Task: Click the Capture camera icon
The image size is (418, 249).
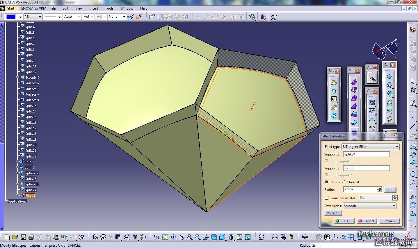Action: click(305, 237)
